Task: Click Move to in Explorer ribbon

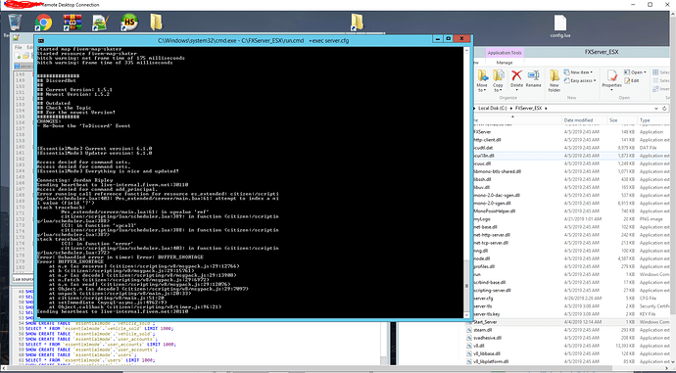Action: pos(482,80)
